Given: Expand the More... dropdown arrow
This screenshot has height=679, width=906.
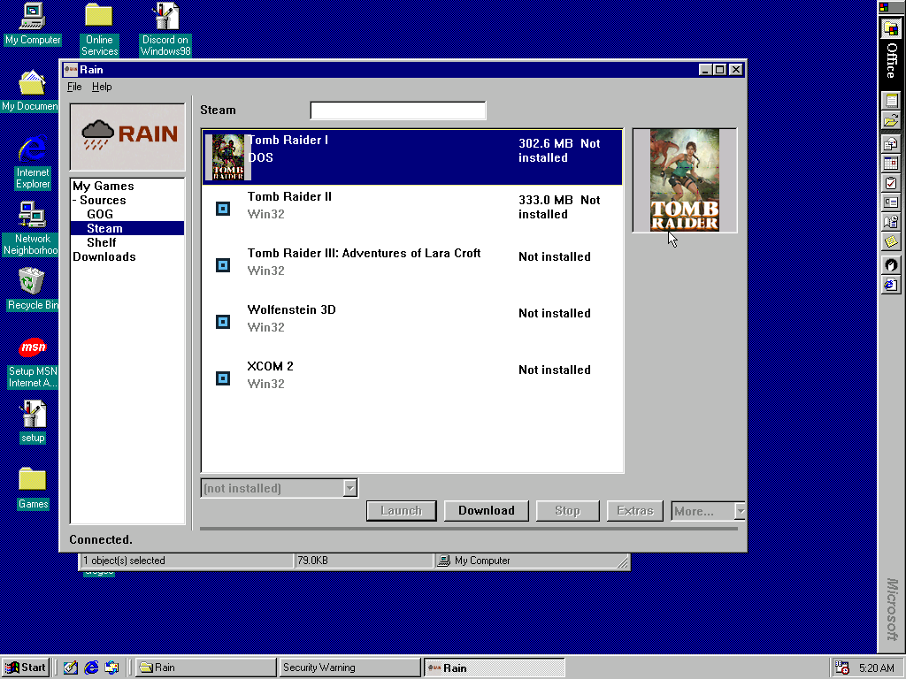Looking at the screenshot, I should point(741,511).
